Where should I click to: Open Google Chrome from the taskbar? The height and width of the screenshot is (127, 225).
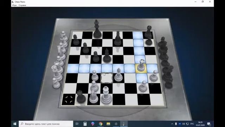click(101, 124)
